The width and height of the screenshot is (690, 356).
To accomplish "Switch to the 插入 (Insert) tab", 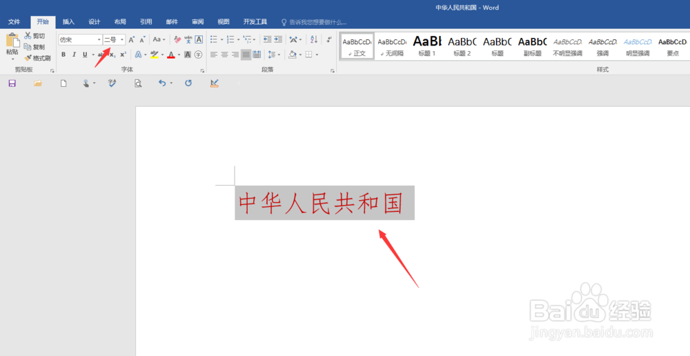I will tap(68, 21).
